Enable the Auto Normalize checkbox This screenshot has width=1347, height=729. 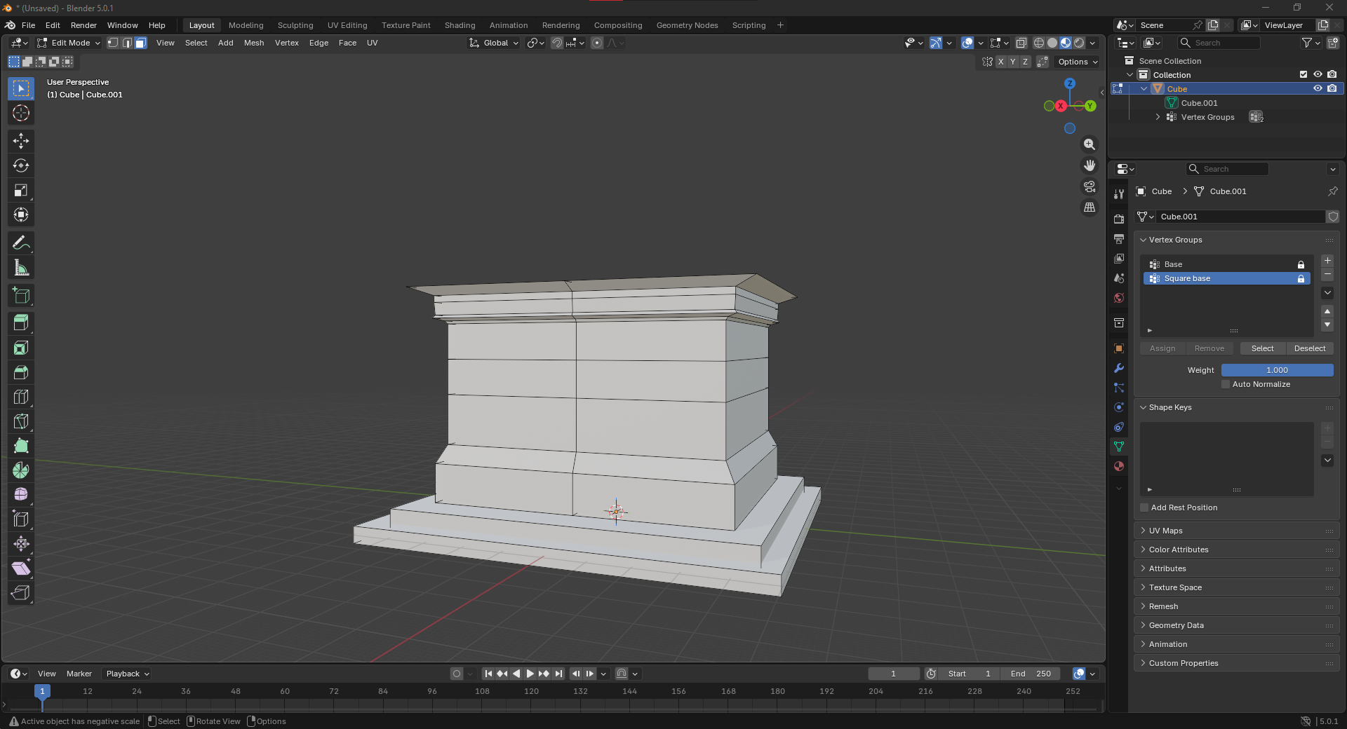pyautogui.click(x=1226, y=384)
